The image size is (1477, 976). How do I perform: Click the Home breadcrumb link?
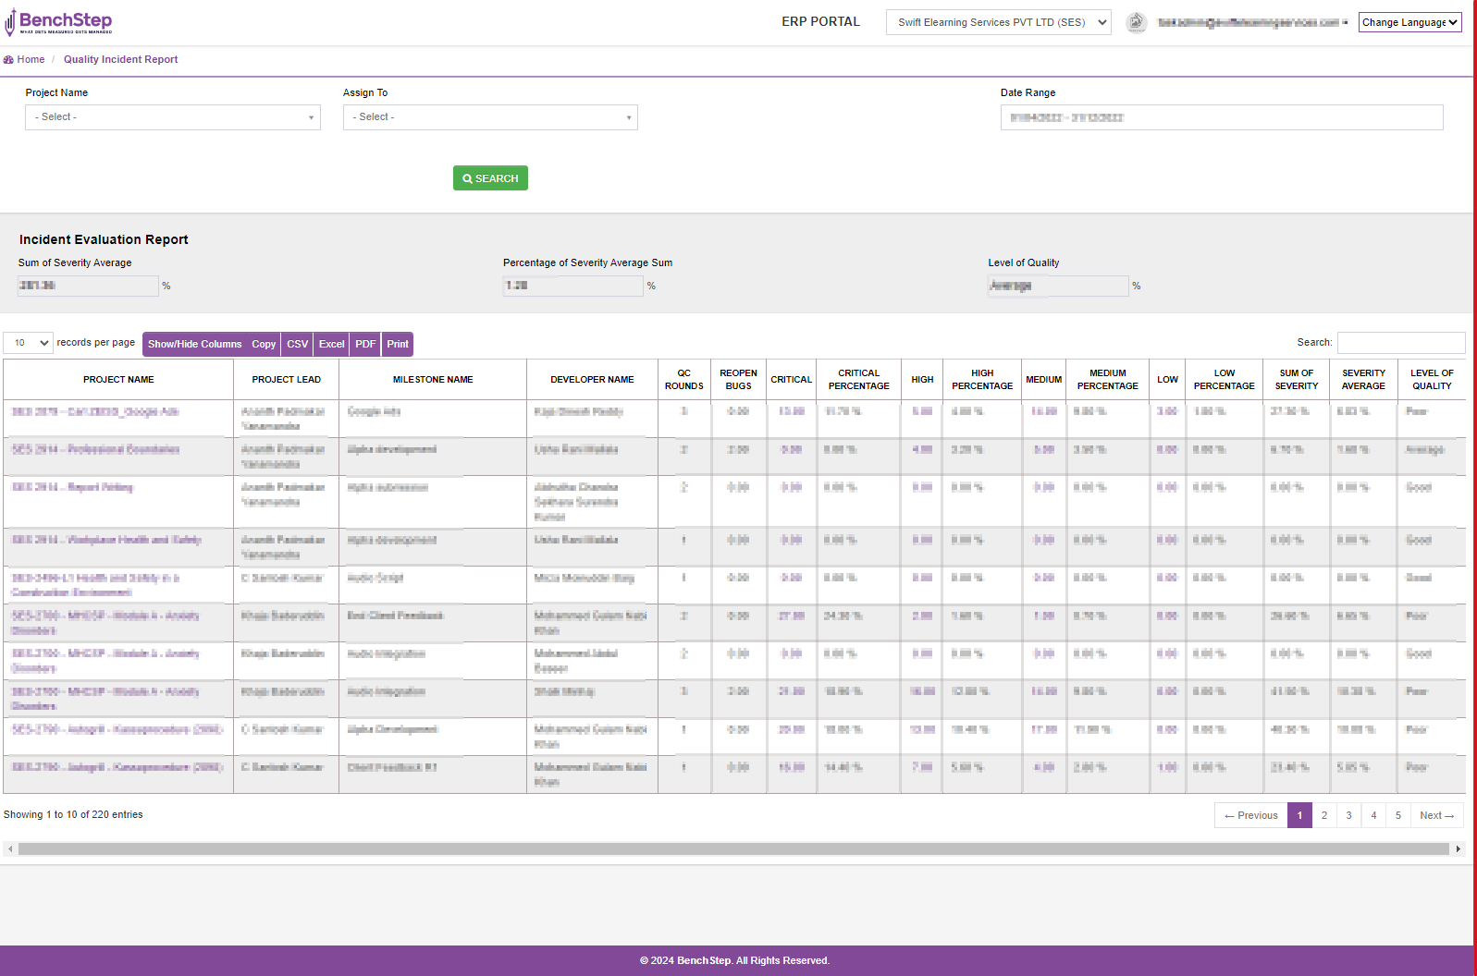(31, 59)
